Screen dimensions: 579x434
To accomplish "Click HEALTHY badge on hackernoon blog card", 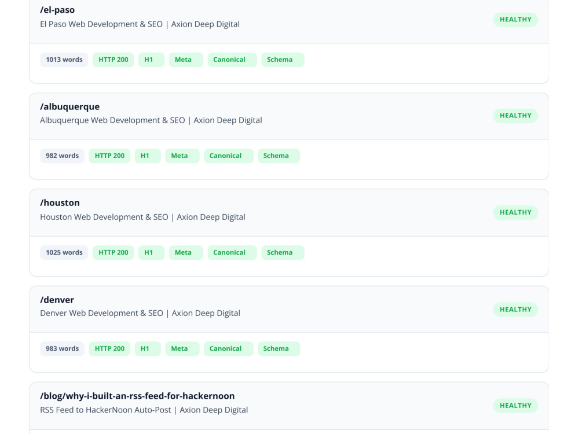I will coord(515,406).
